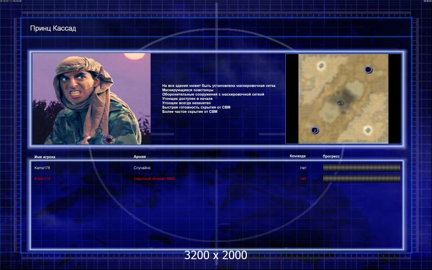Select the red player name Artem174
Image resolution: width=432 pixels, height=270 pixels.
[43, 179]
